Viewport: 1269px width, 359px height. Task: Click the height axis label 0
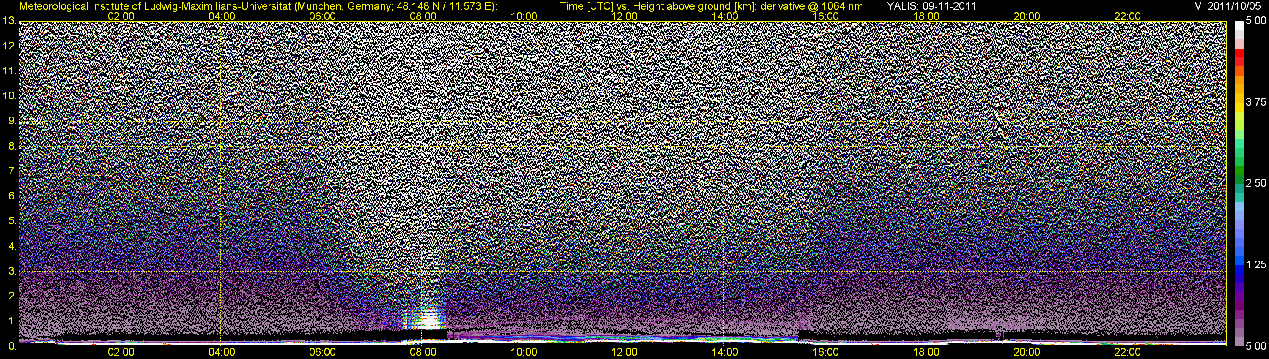click(x=12, y=346)
